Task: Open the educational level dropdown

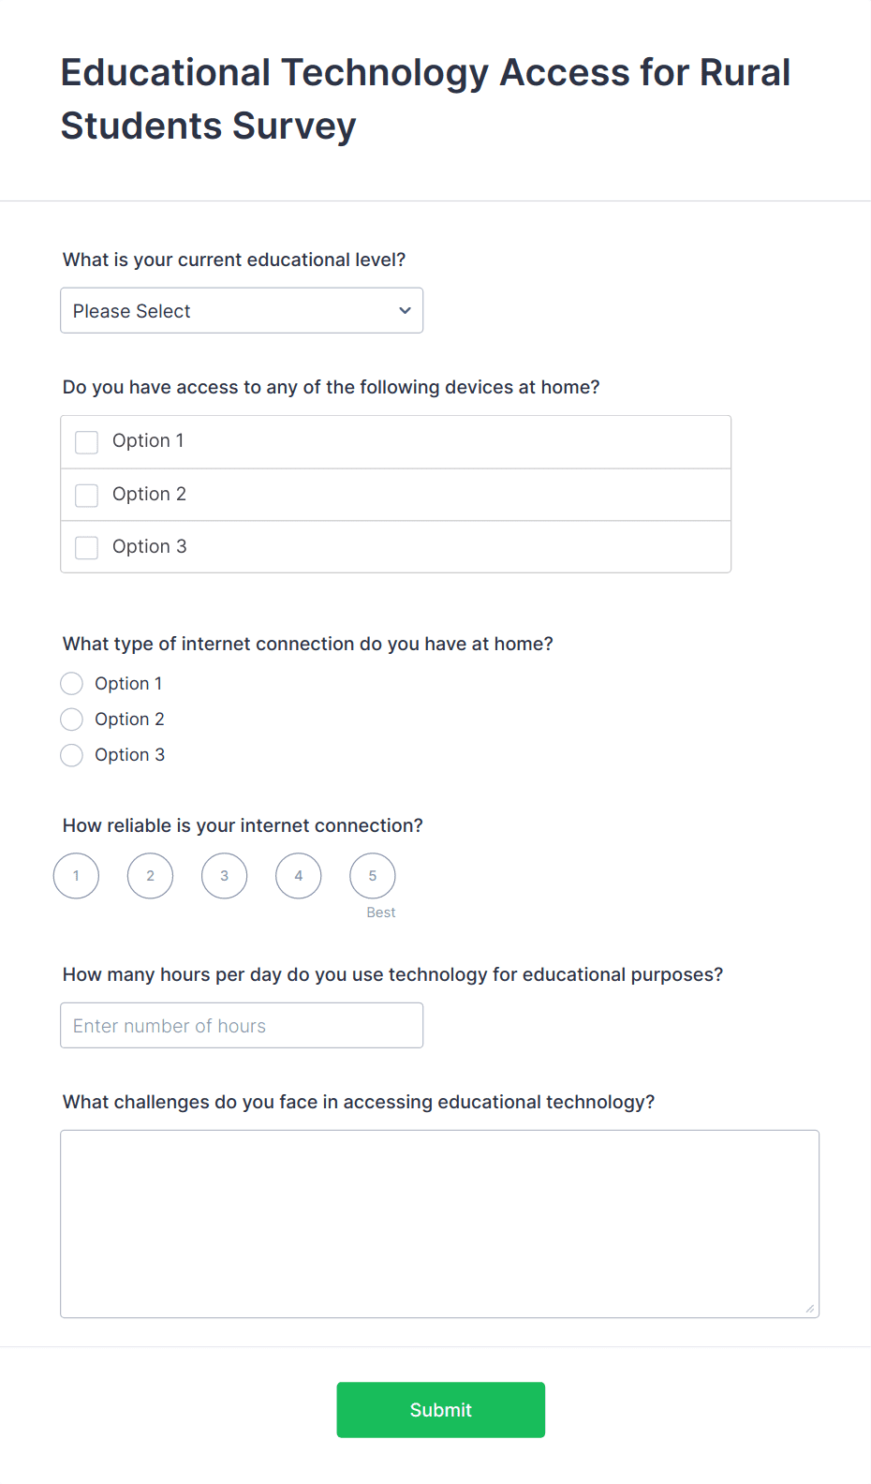Action: pos(241,310)
